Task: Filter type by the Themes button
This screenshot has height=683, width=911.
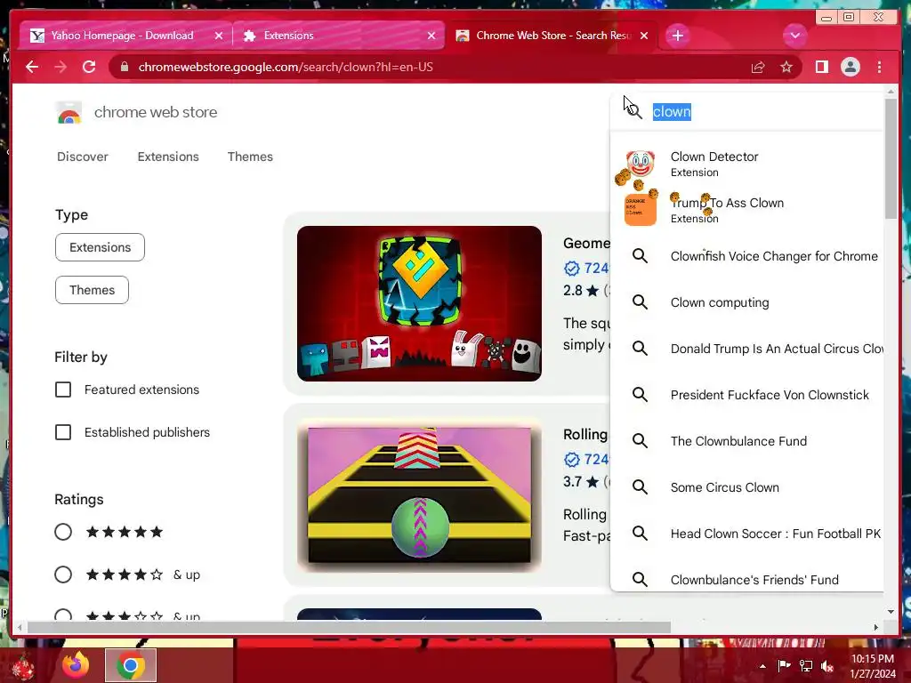Action: [92, 290]
